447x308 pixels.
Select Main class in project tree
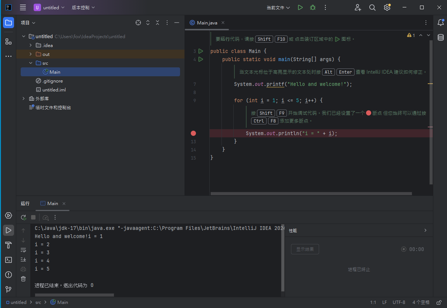coord(100,72)
